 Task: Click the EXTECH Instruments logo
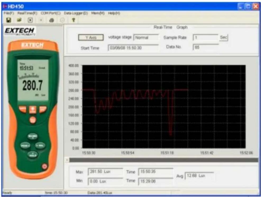(20, 31)
